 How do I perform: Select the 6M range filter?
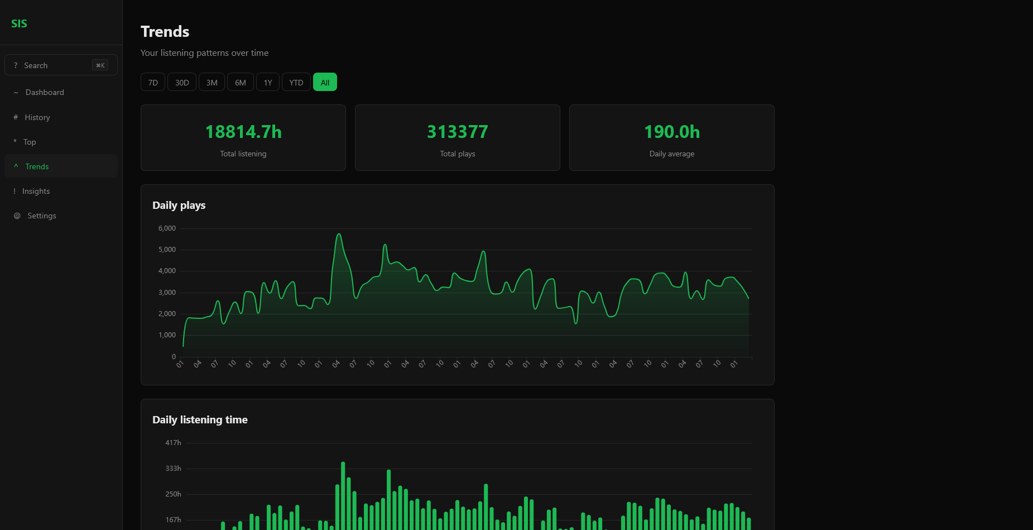[240, 82]
